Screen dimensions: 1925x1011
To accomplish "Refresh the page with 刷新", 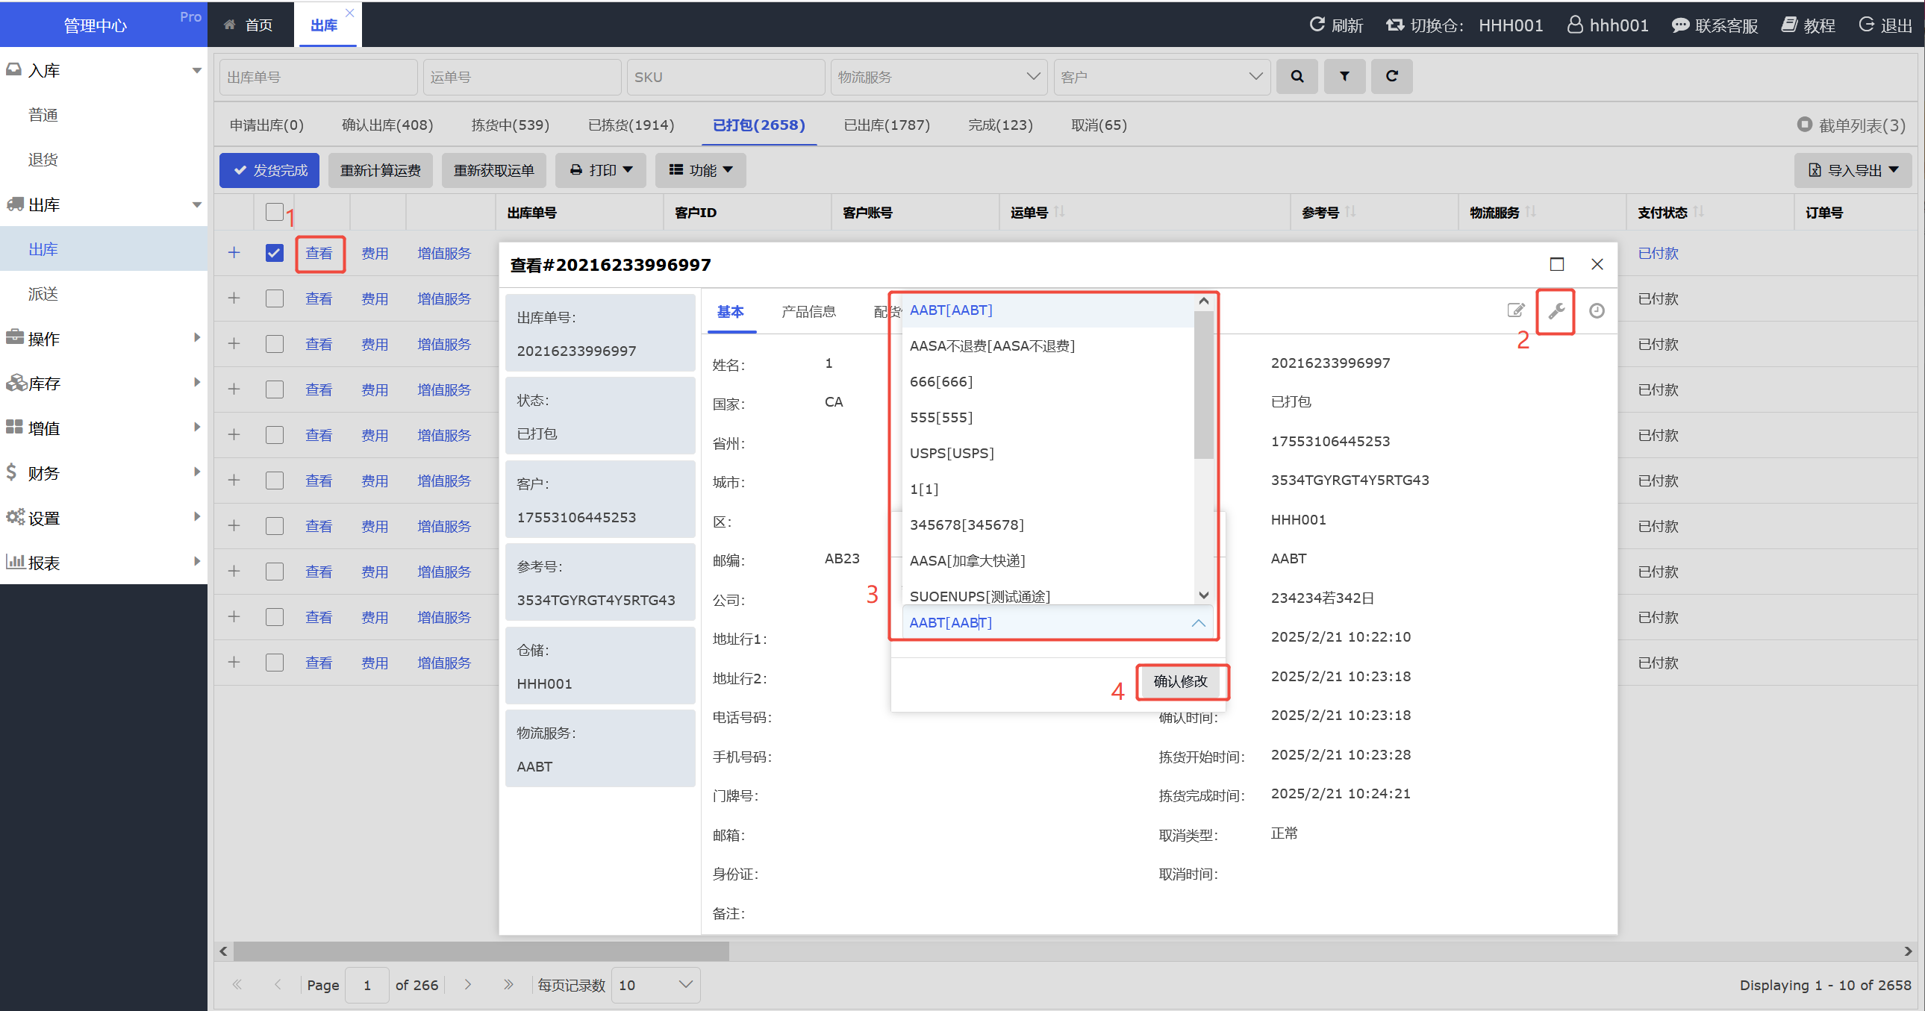I will tap(1336, 25).
